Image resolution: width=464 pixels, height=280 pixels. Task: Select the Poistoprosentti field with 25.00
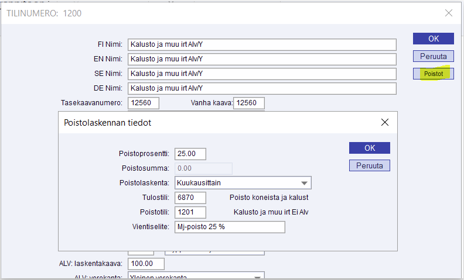click(x=190, y=154)
